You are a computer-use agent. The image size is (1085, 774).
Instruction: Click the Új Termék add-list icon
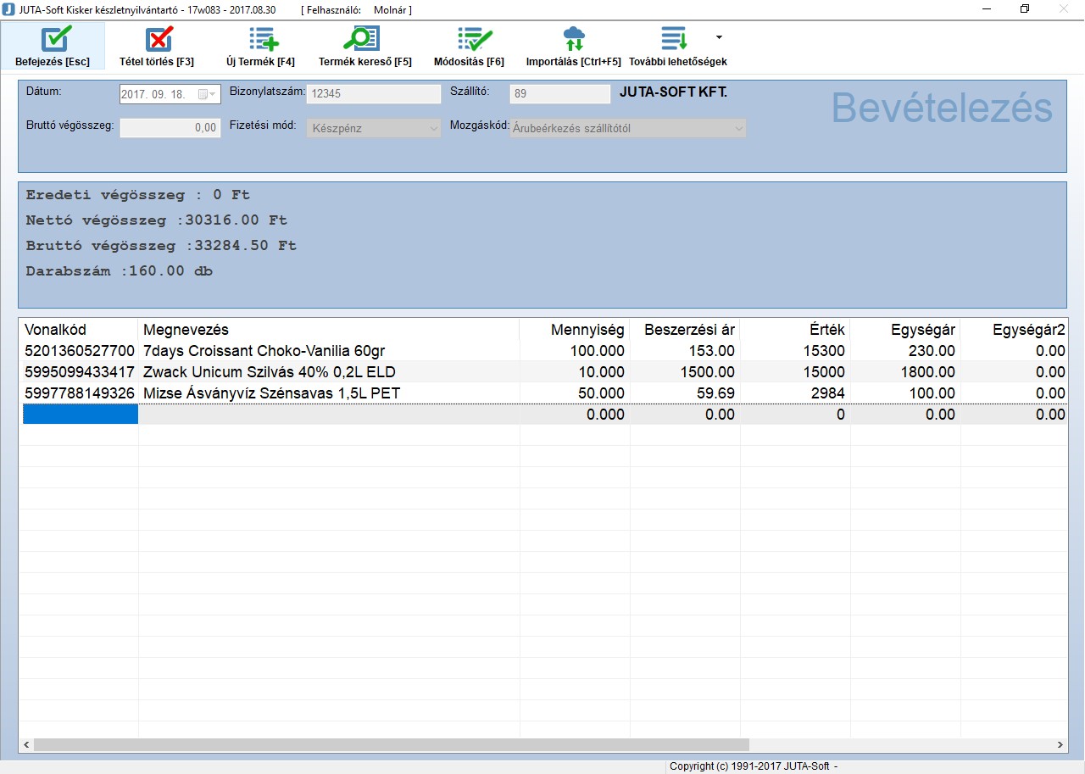pos(262,39)
